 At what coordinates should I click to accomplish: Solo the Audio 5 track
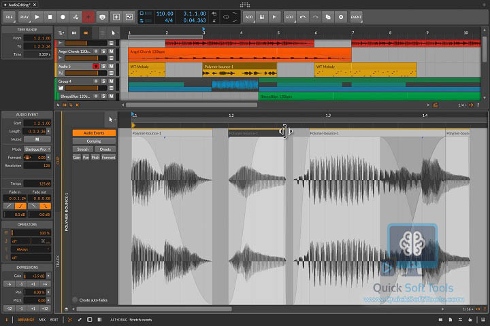coord(103,66)
